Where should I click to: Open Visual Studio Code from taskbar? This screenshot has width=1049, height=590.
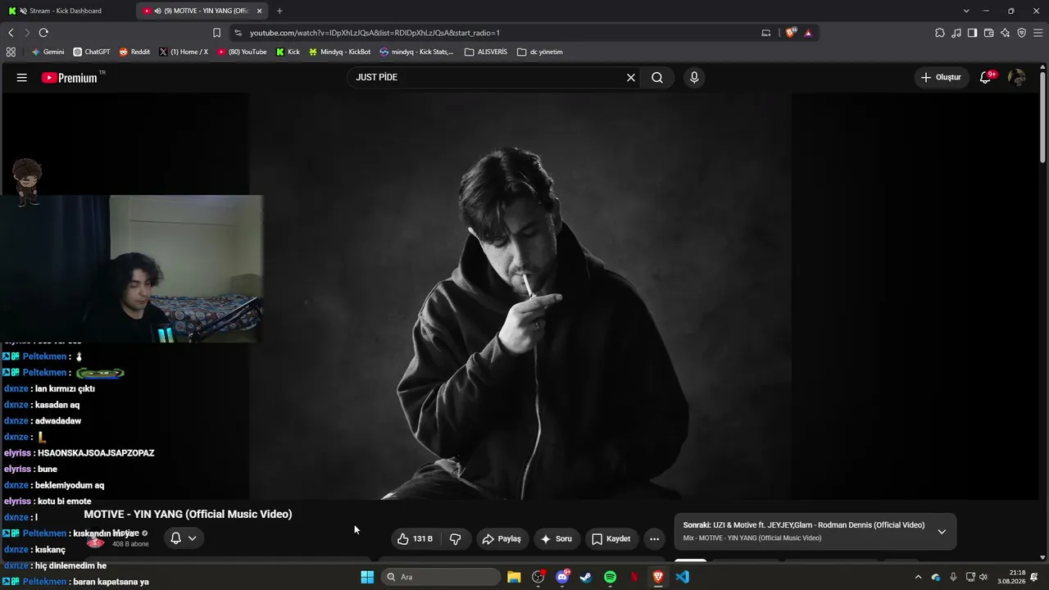683,577
